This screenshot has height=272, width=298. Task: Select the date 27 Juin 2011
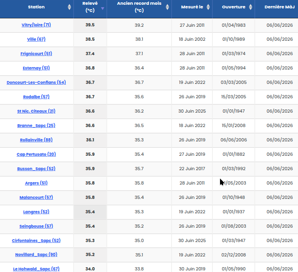192,25
